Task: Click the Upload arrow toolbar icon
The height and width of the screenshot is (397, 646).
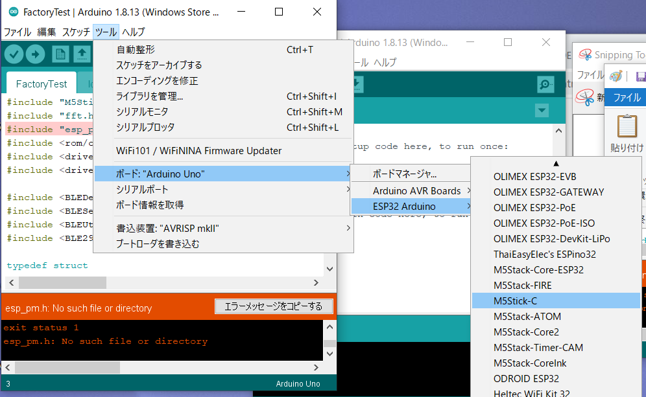Action: (x=35, y=54)
